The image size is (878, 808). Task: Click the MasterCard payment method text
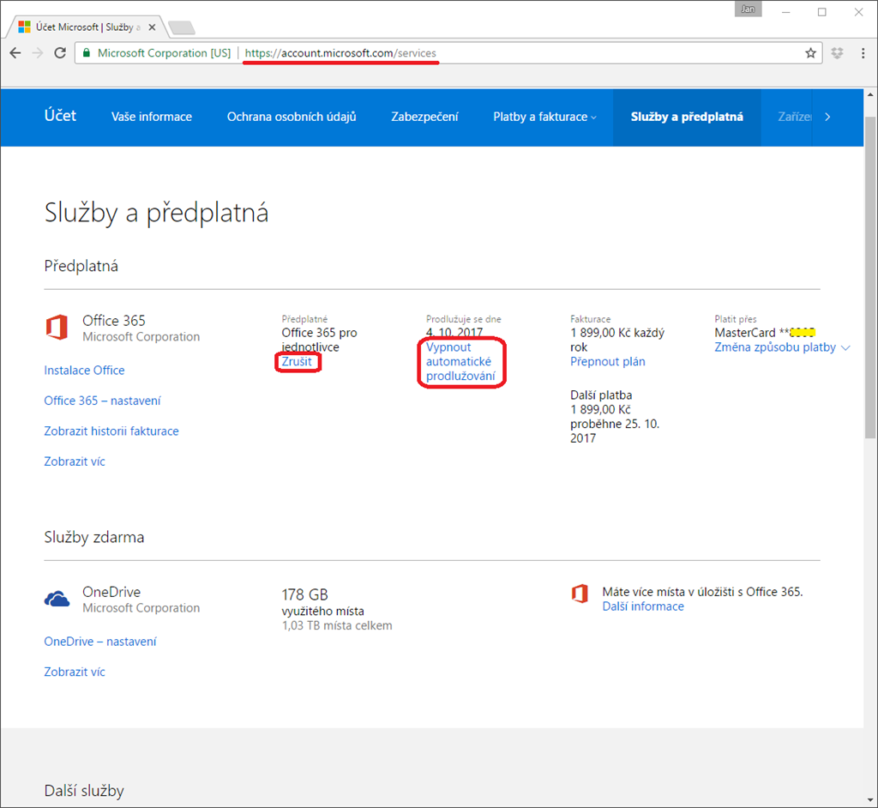(764, 333)
